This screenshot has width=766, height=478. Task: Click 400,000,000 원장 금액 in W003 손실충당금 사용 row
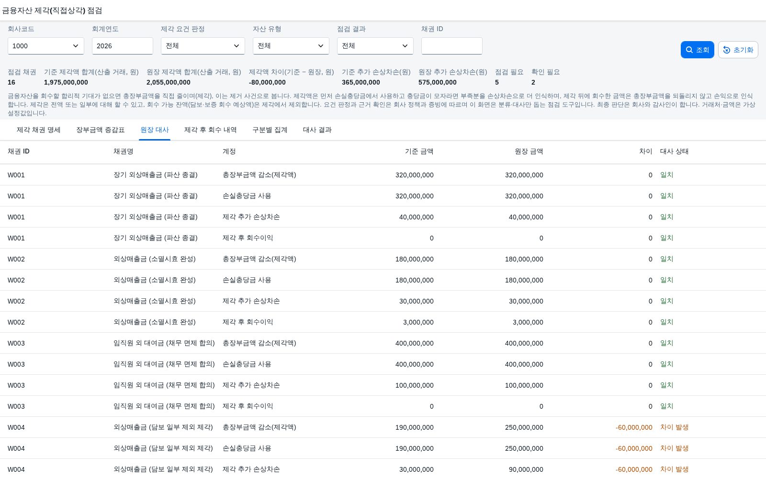point(524,364)
